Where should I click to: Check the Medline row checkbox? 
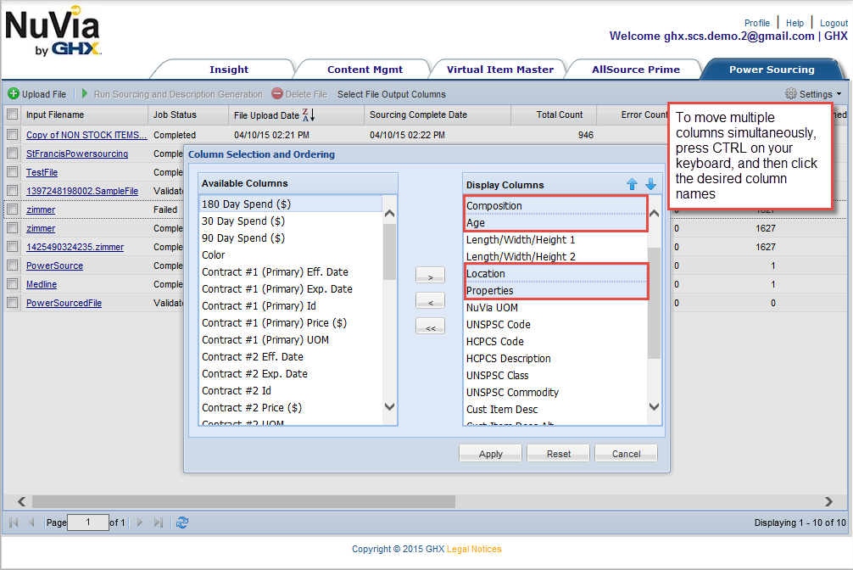[x=13, y=283]
